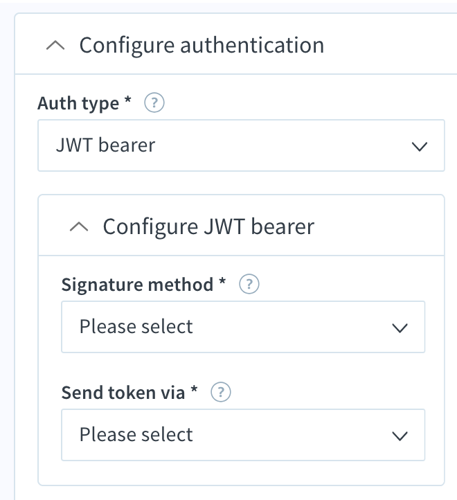Viewport: 457px width, 500px height.
Task: Click the Send token via question-mark icon
Action: coord(221,392)
